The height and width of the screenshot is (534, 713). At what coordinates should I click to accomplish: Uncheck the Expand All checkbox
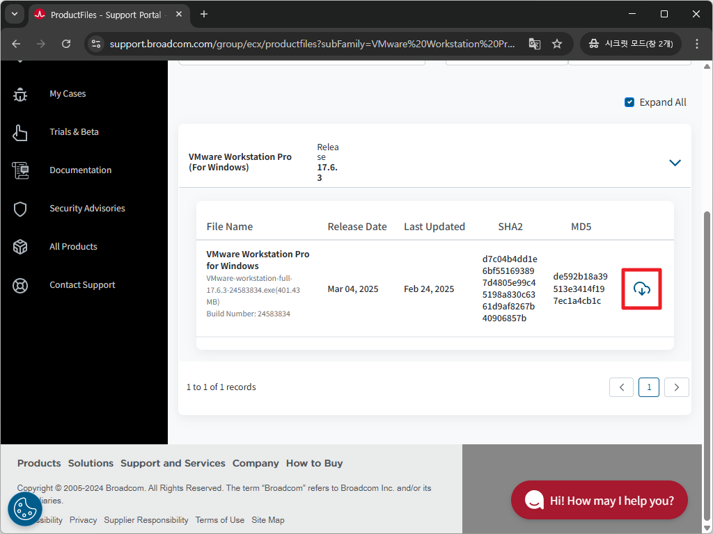pos(629,102)
